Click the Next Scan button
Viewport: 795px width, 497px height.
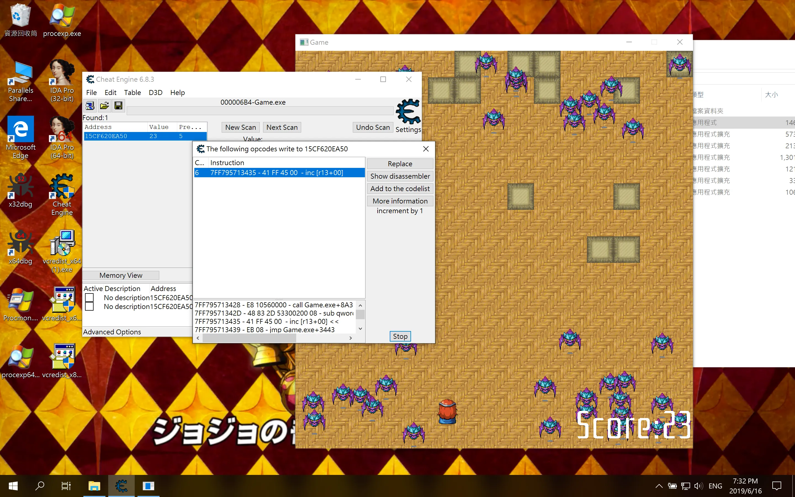pyautogui.click(x=282, y=127)
